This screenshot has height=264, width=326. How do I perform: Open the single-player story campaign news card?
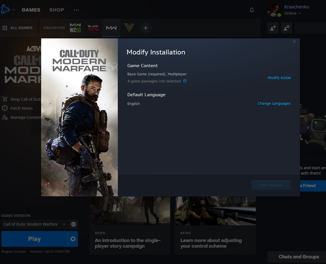tap(130, 225)
